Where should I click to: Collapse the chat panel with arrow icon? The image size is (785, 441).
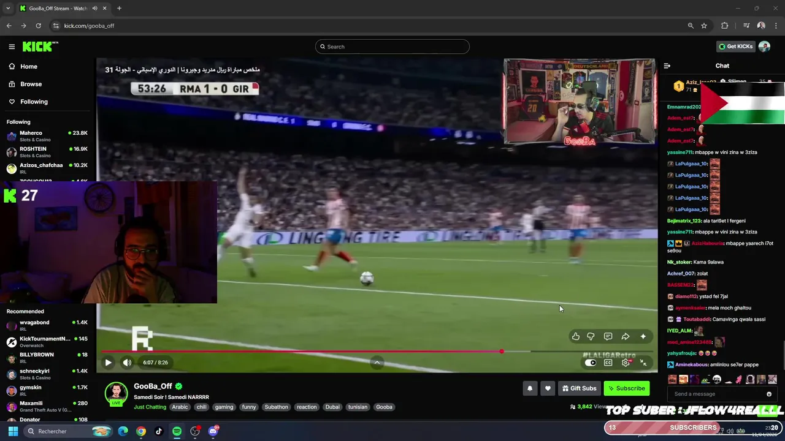pos(667,66)
